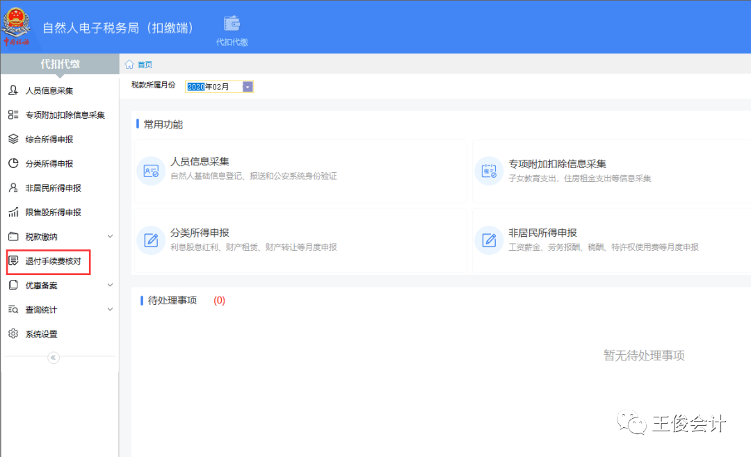This screenshot has width=751, height=457.
Task: Click the 待处理事项 (0) count
Action: pyautogui.click(x=219, y=300)
